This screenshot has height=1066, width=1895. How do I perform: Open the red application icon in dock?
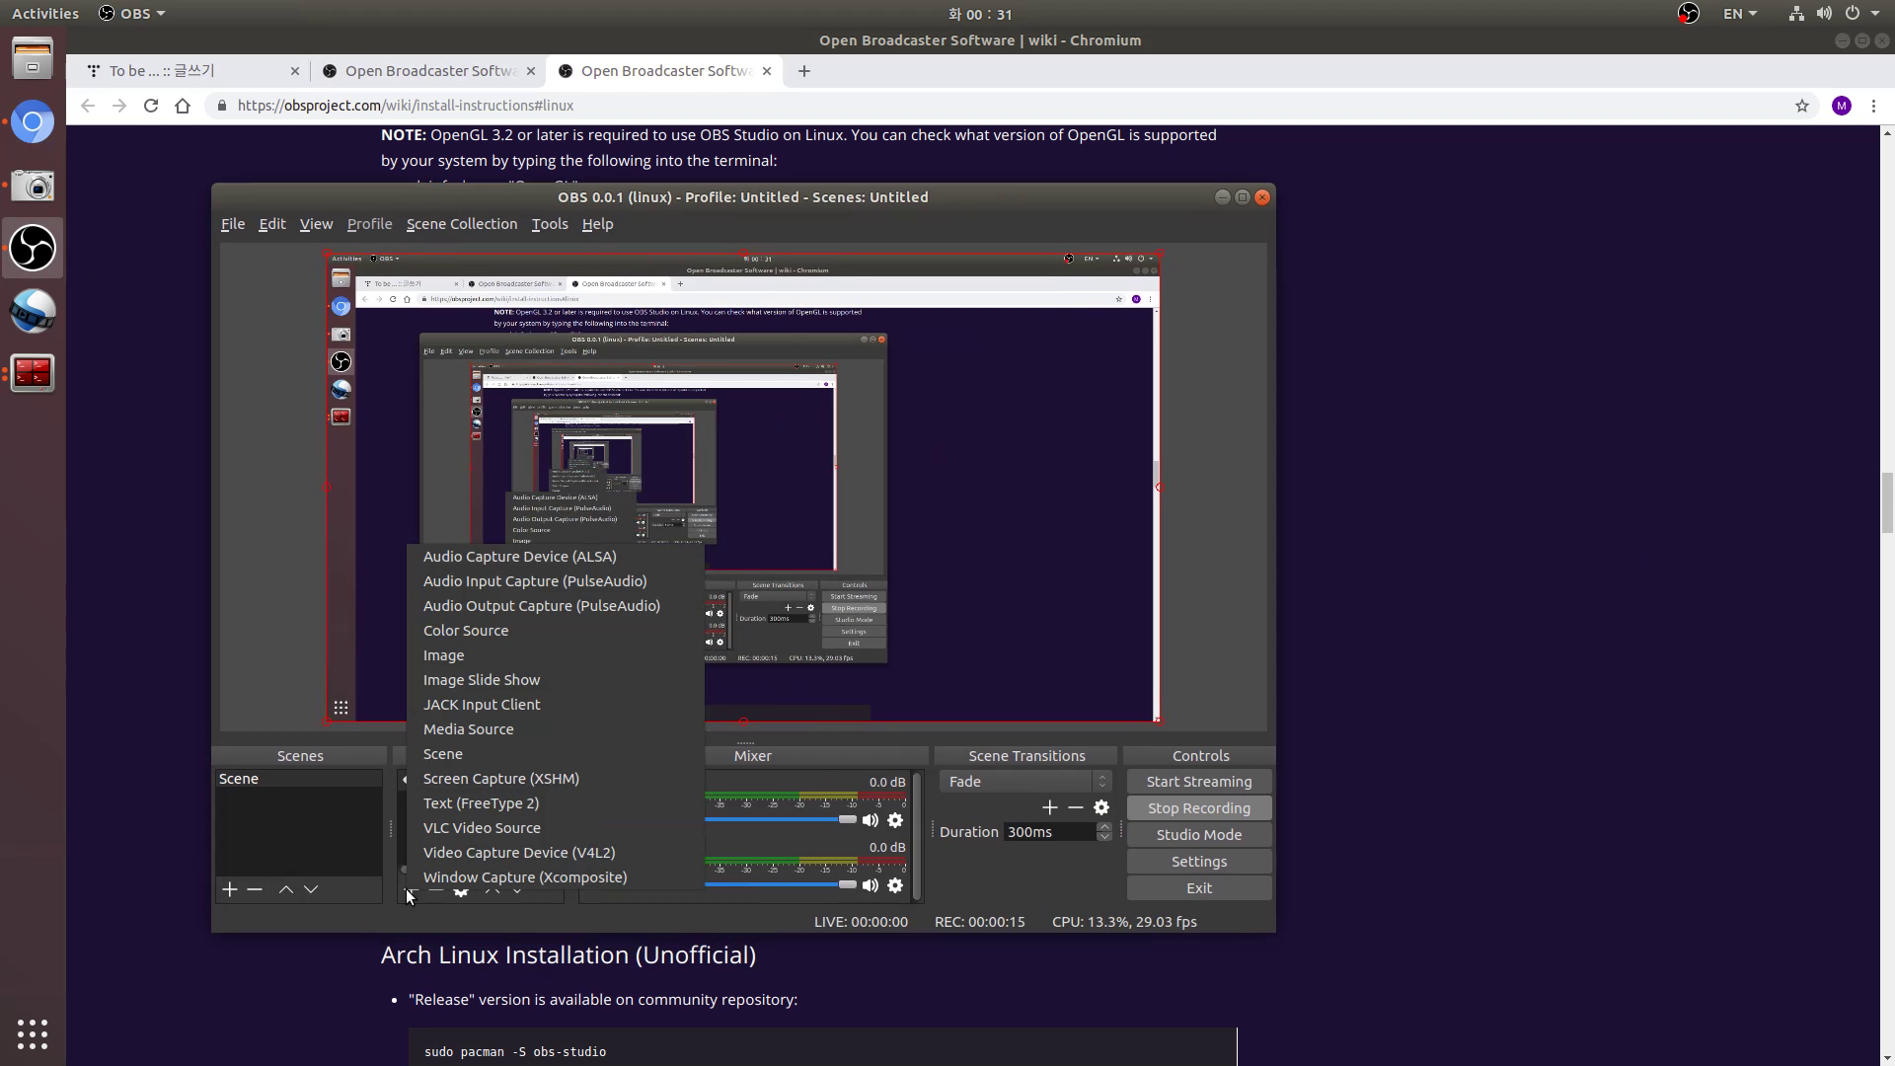(33, 373)
